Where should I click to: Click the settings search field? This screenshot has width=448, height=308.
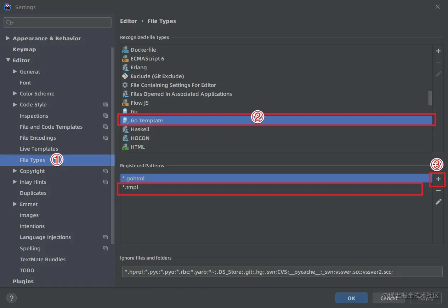[57, 23]
